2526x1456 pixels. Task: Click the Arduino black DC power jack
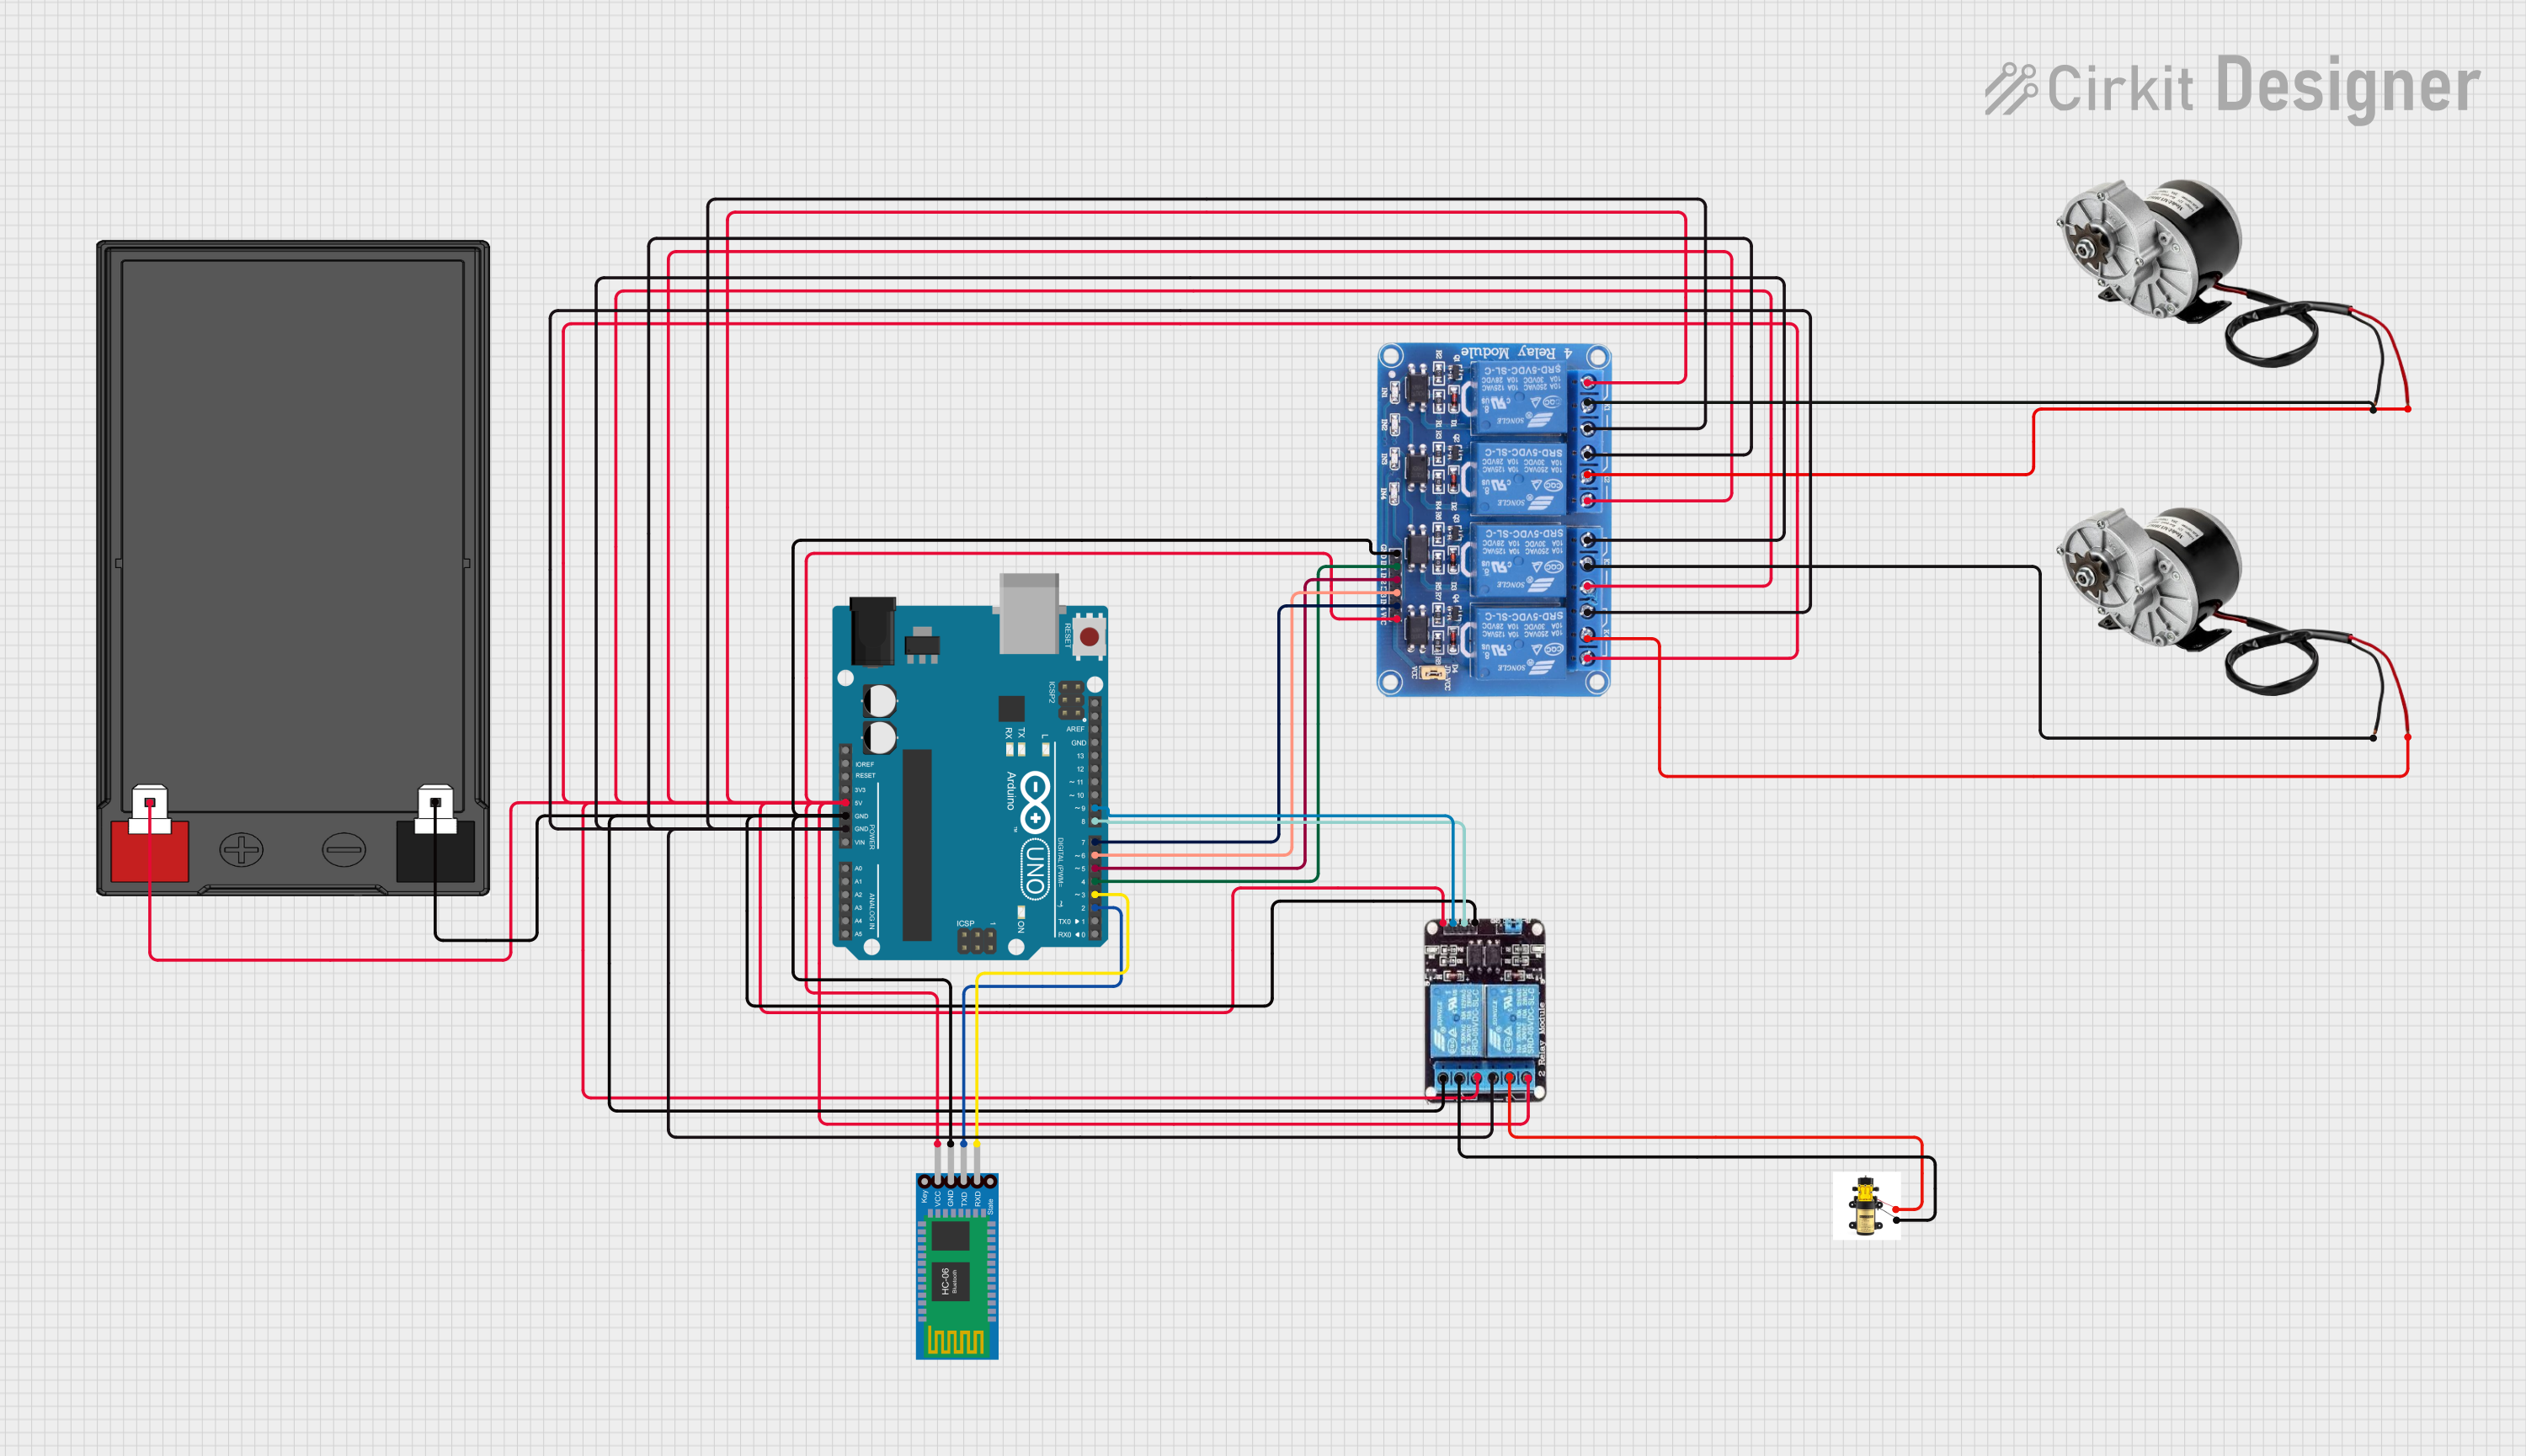pos(872,630)
